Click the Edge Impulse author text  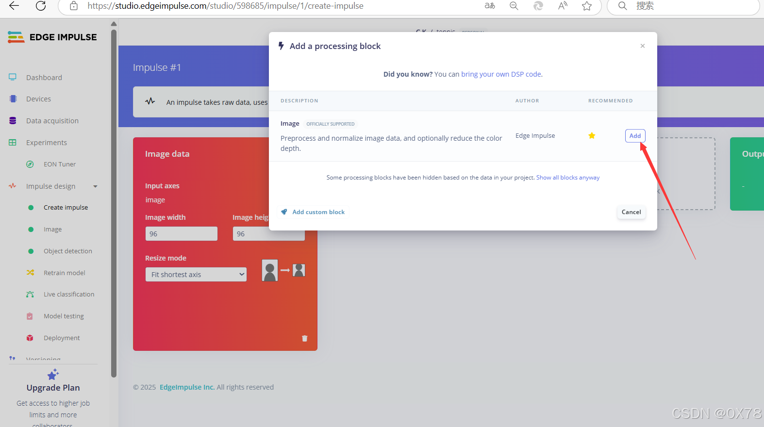[x=535, y=135]
